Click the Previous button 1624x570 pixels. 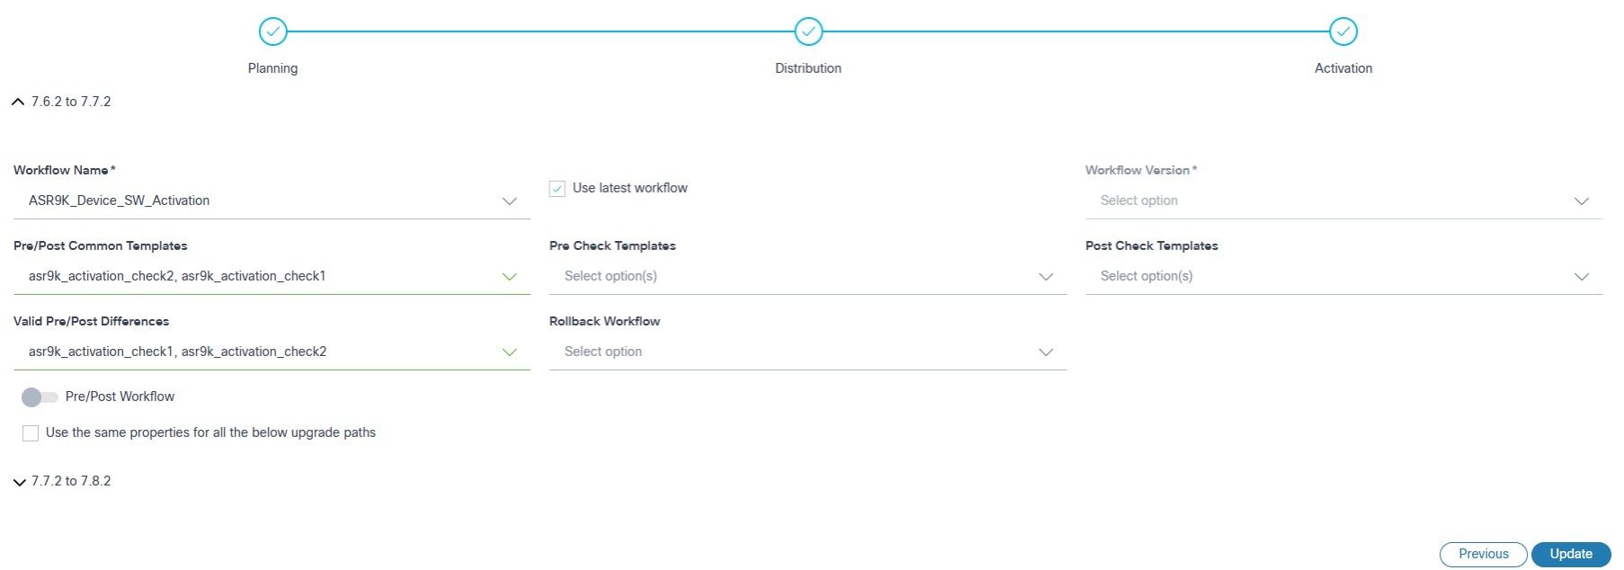point(1483,554)
